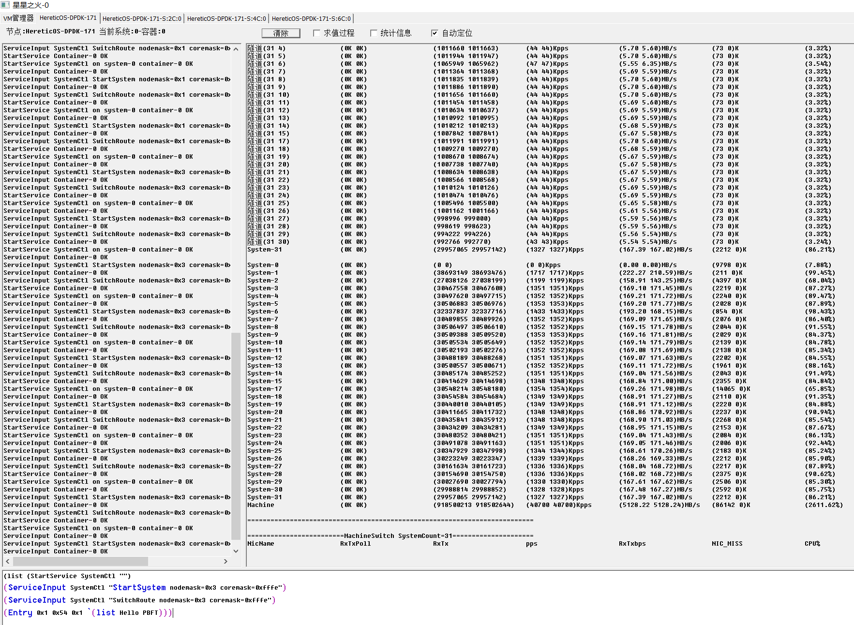
Task: Click the 隧道(31 17) row
Action: coord(539,141)
